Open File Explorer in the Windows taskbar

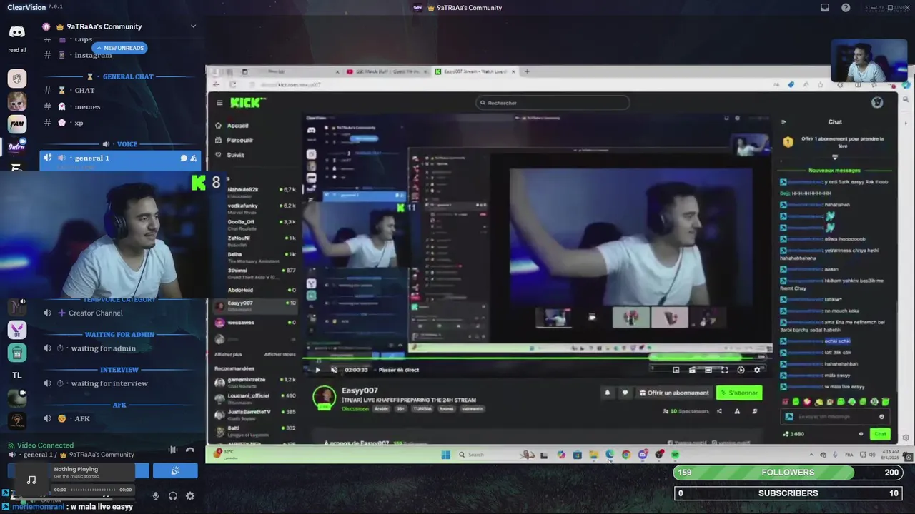point(593,455)
